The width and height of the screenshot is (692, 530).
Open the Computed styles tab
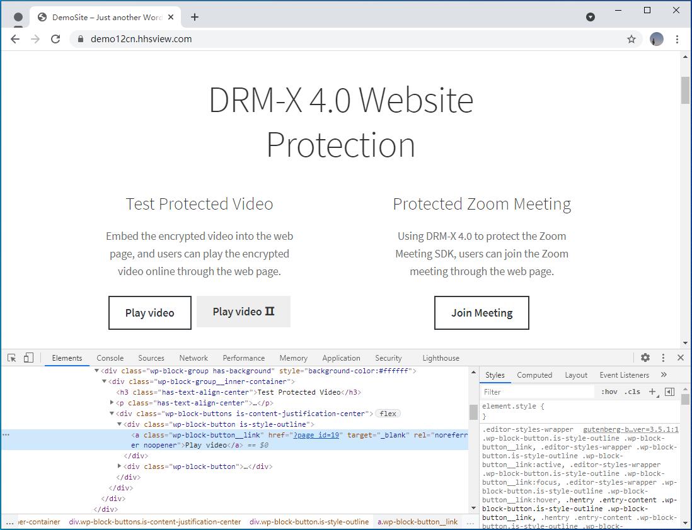(x=534, y=375)
